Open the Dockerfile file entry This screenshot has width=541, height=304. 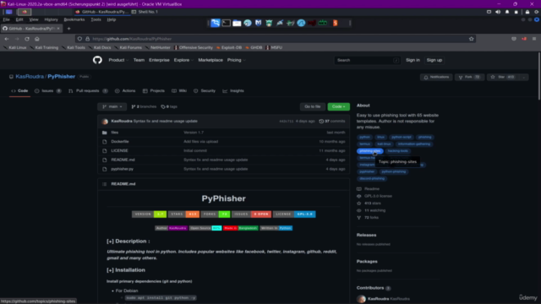(120, 142)
